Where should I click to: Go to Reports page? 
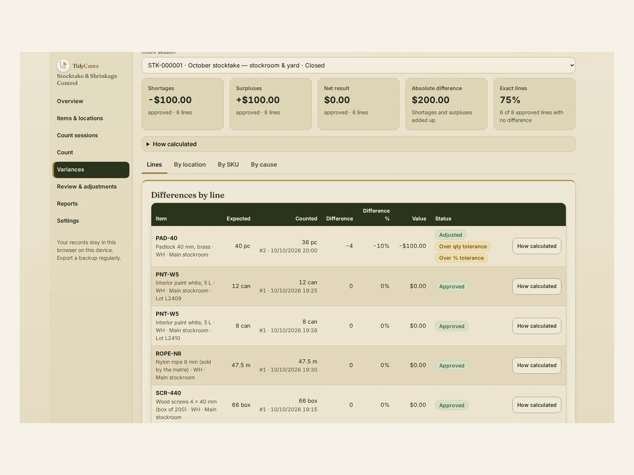(91, 203)
